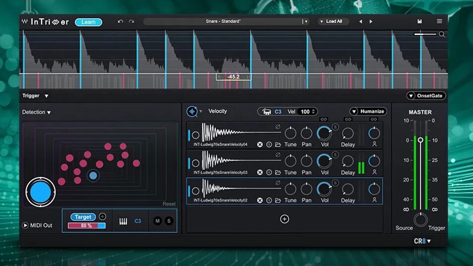This screenshot has width=473, height=266.
Task: Click the MASTER fader handle
Action: click(420, 140)
